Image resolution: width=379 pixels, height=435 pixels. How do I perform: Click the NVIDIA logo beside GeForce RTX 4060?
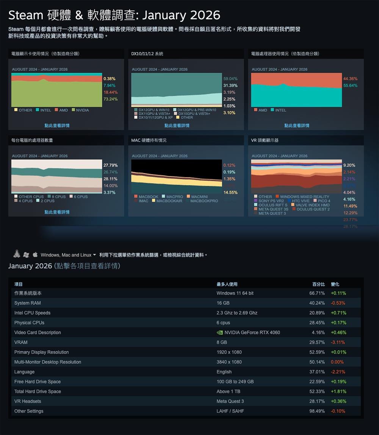tap(219, 333)
